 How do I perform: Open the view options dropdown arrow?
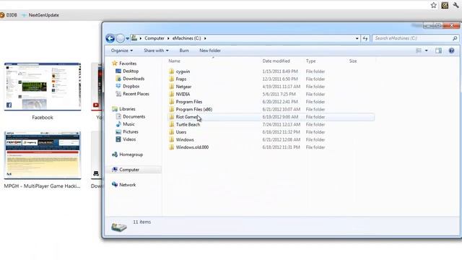click(426, 51)
